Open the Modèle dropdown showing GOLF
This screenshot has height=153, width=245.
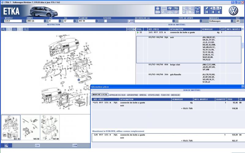click(x=23, y=21)
